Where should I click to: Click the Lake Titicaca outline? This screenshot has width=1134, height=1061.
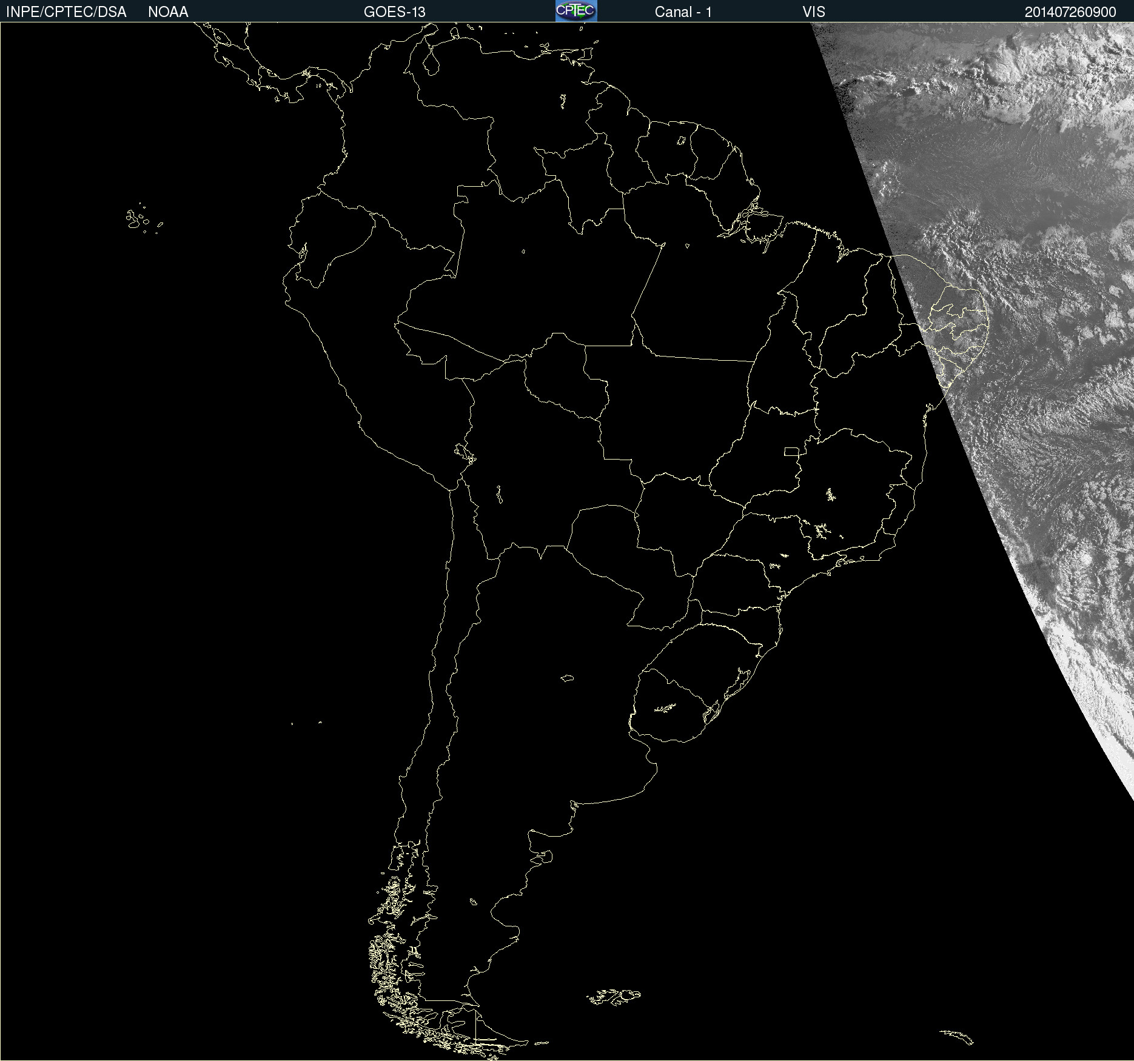click(x=465, y=453)
